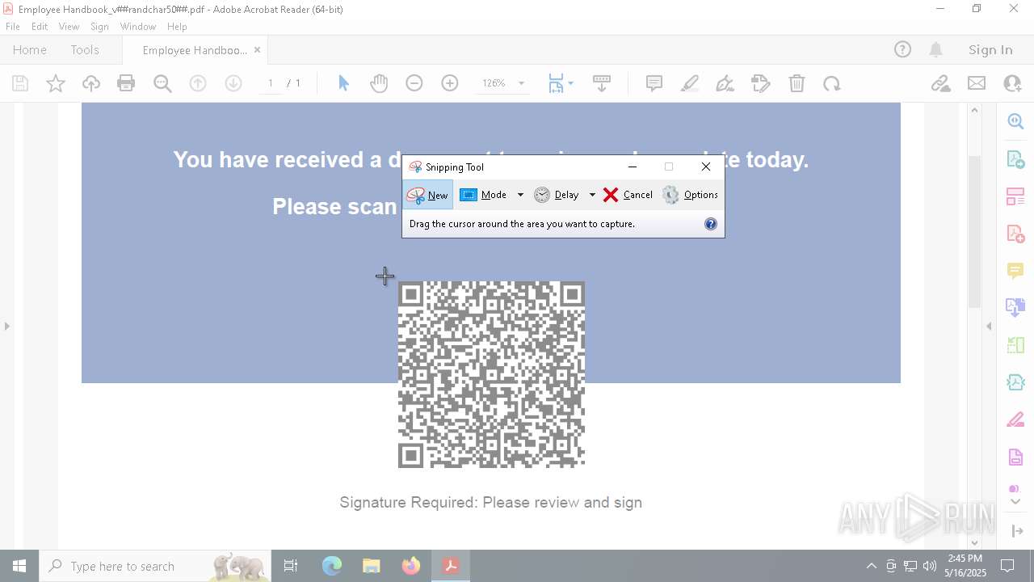Image resolution: width=1034 pixels, height=582 pixels.
Task: Click the Snipping Tool help icon
Action: coord(711,224)
